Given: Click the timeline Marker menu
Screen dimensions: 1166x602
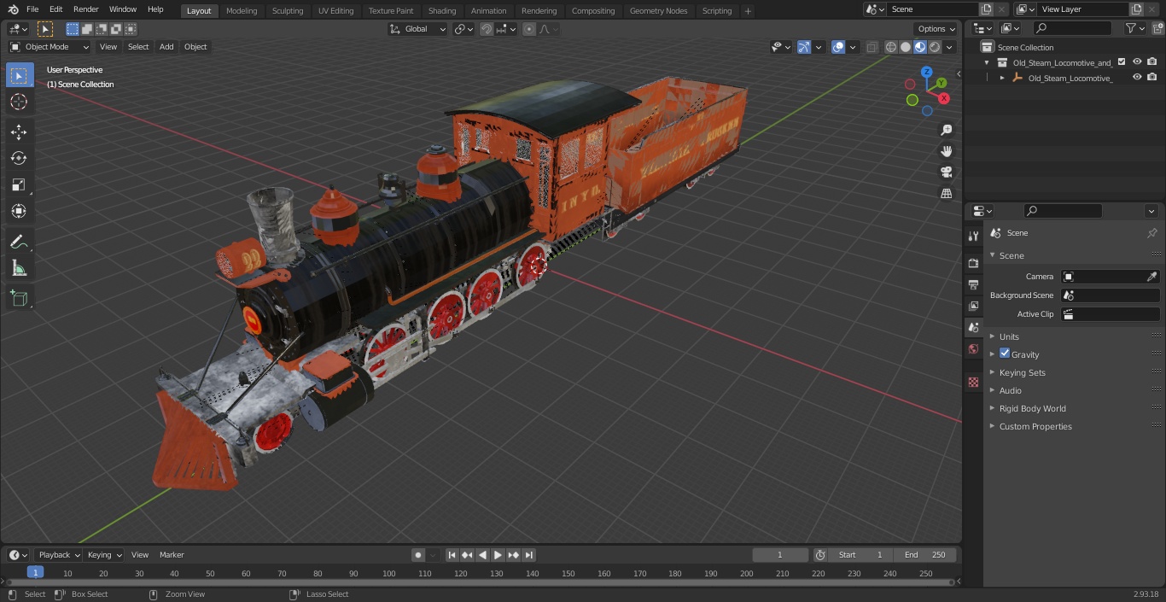Looking at the screenshot, I should 172,555.
